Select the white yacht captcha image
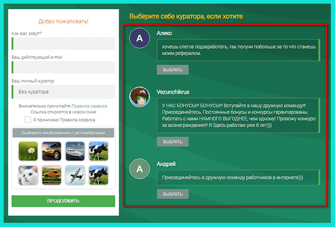This screenshot has width=335, height=227. [74, 150]
